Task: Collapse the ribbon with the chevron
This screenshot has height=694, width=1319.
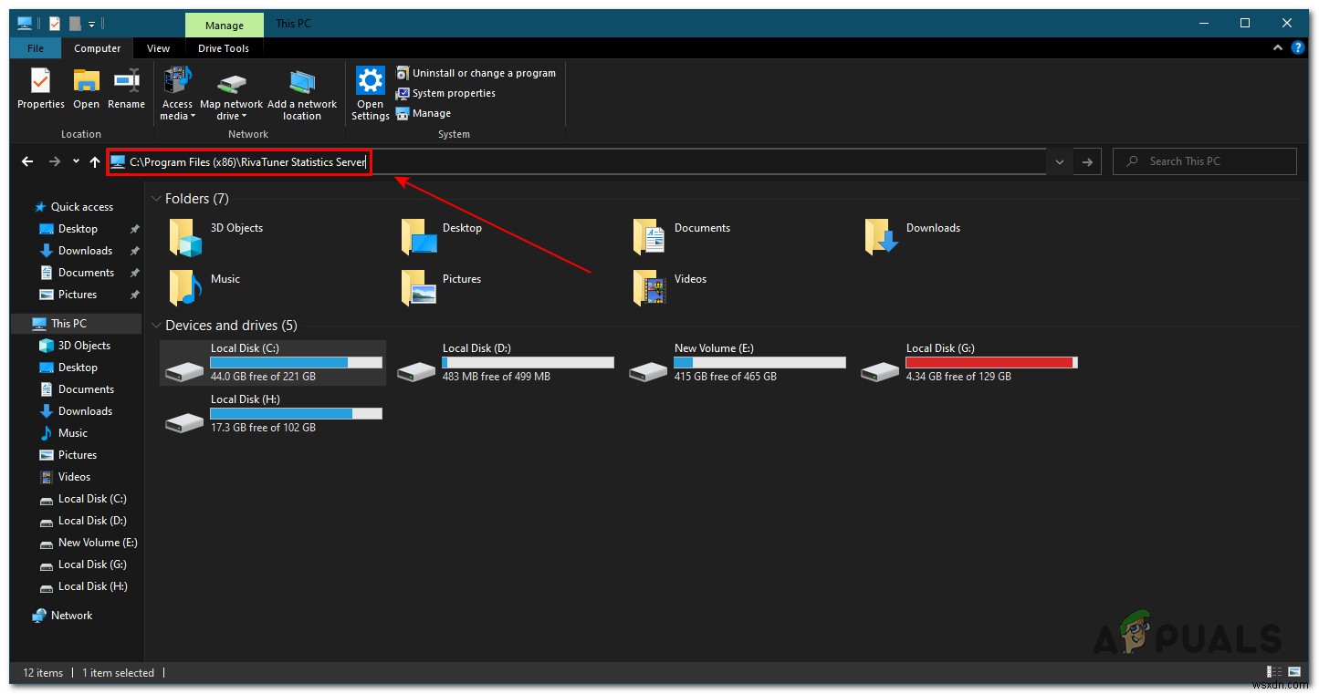Action: pos(1278,47)
